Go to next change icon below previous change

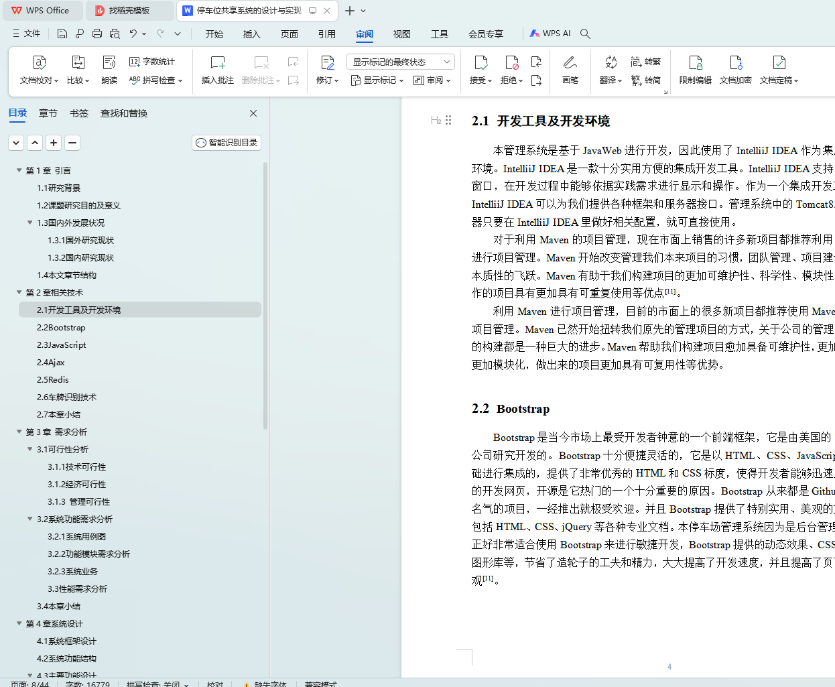[x=536, y=80]
